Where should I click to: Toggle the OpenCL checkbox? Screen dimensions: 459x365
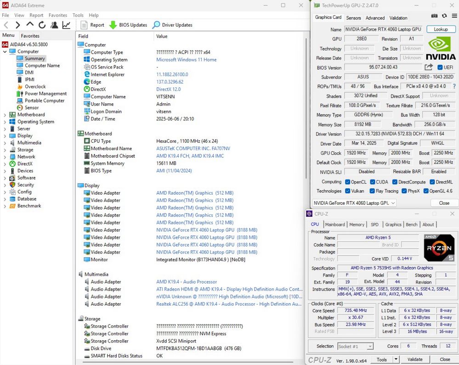click(347, 182)
